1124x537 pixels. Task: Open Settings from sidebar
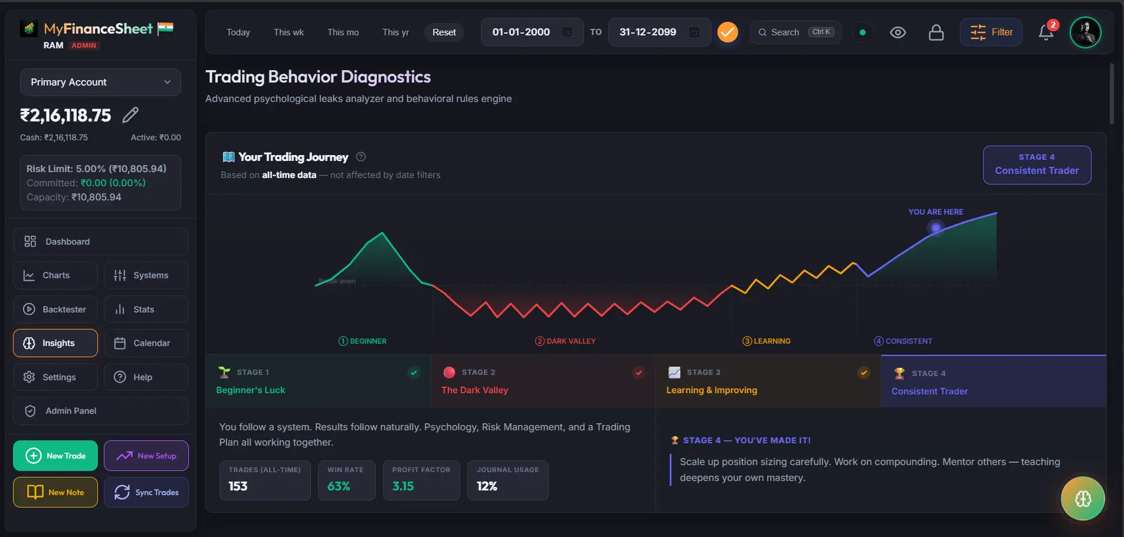55,377
